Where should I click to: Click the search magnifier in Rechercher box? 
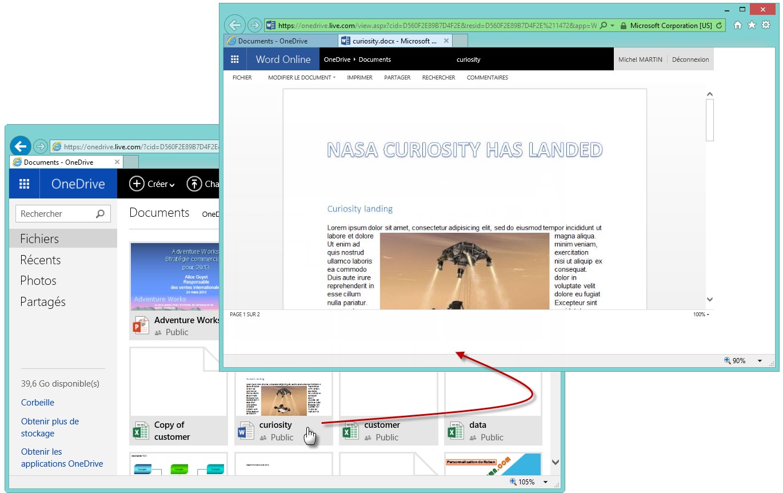(101, 214)
